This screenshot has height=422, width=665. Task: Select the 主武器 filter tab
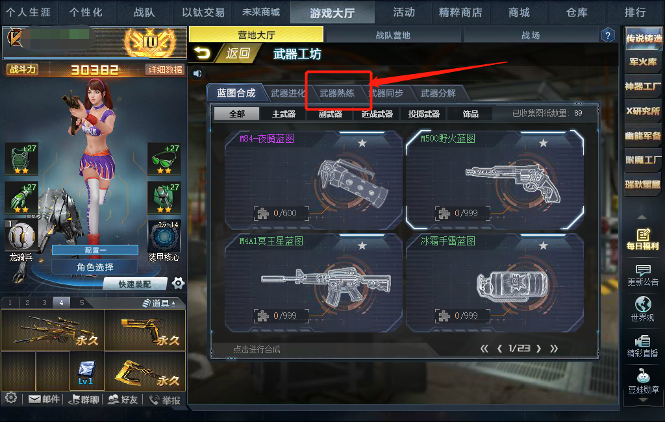pyautogui.click(x=284, y=114)
